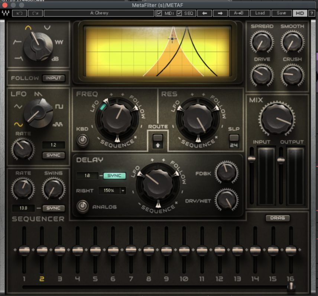
Task: Toggle the KBD power button
Action: (82, 140)
